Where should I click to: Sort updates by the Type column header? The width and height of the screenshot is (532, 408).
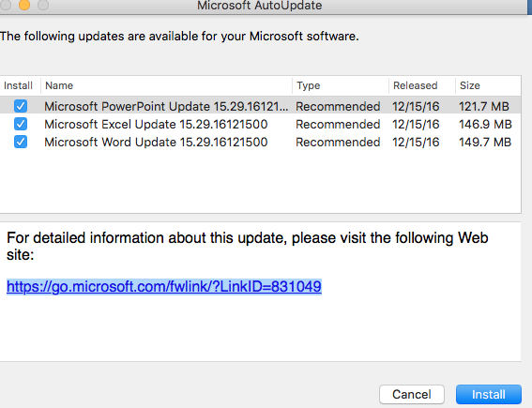click(341, 85)
